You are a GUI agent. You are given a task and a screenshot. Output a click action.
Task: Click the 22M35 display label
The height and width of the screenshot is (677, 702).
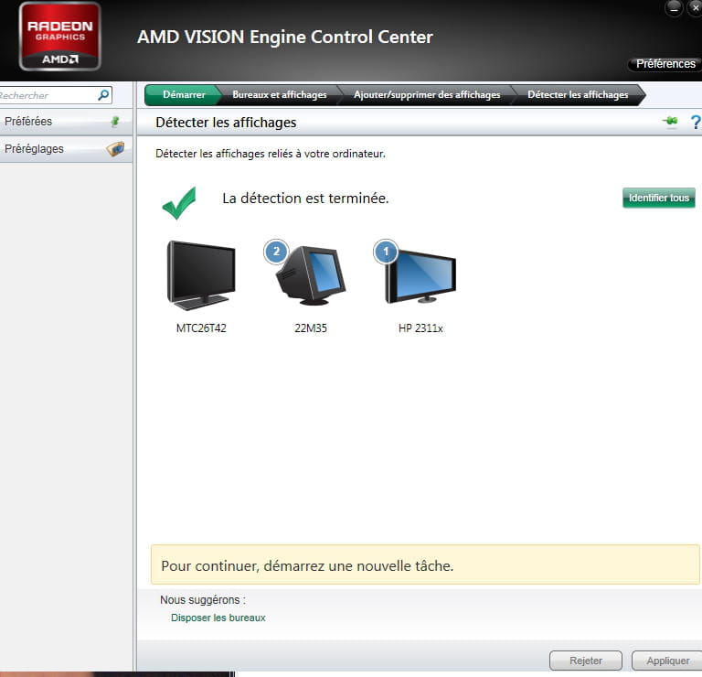(x=311, y=328)
